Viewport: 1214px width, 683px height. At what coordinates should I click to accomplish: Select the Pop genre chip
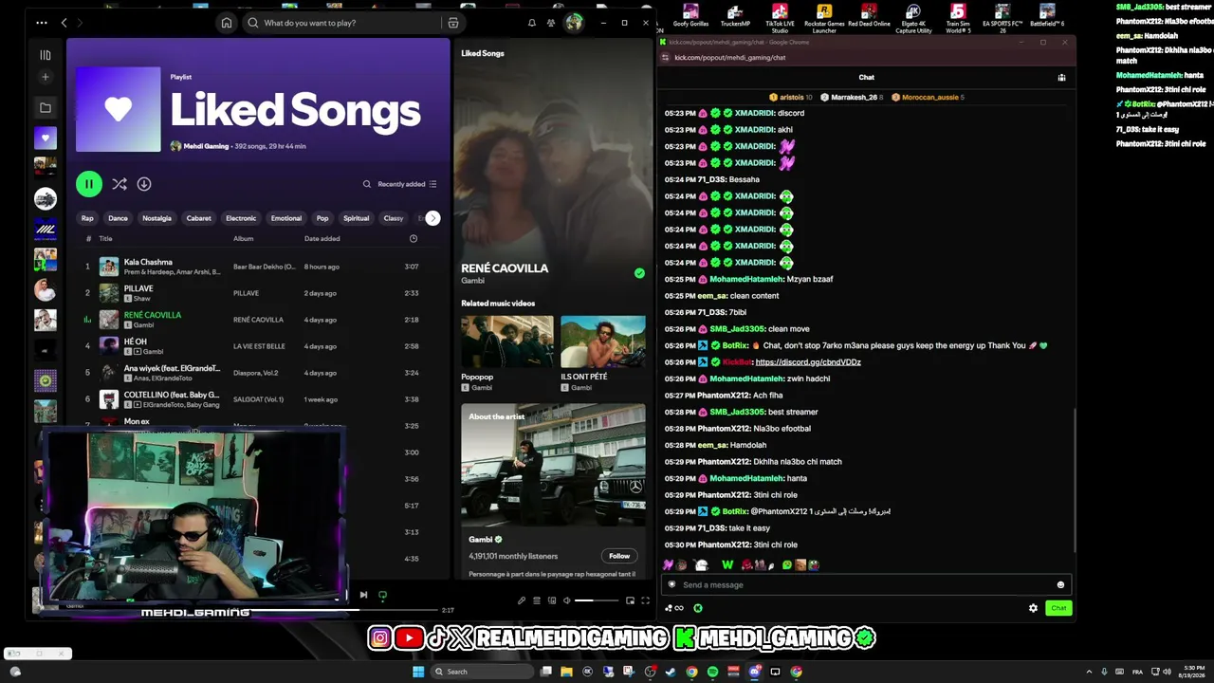click(322, 218)
